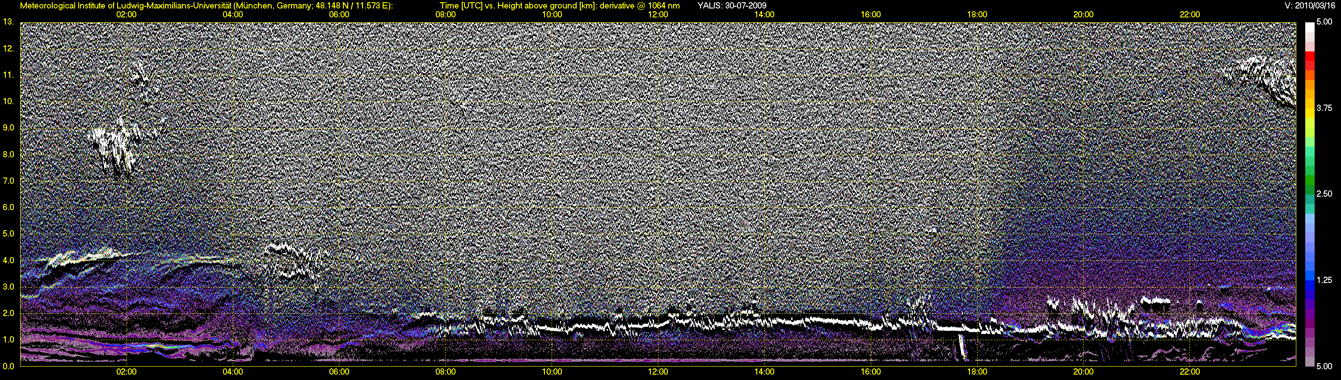Screen dimensions: 1341x380
Task: Click the 13. height axis label
Action: 8,22
